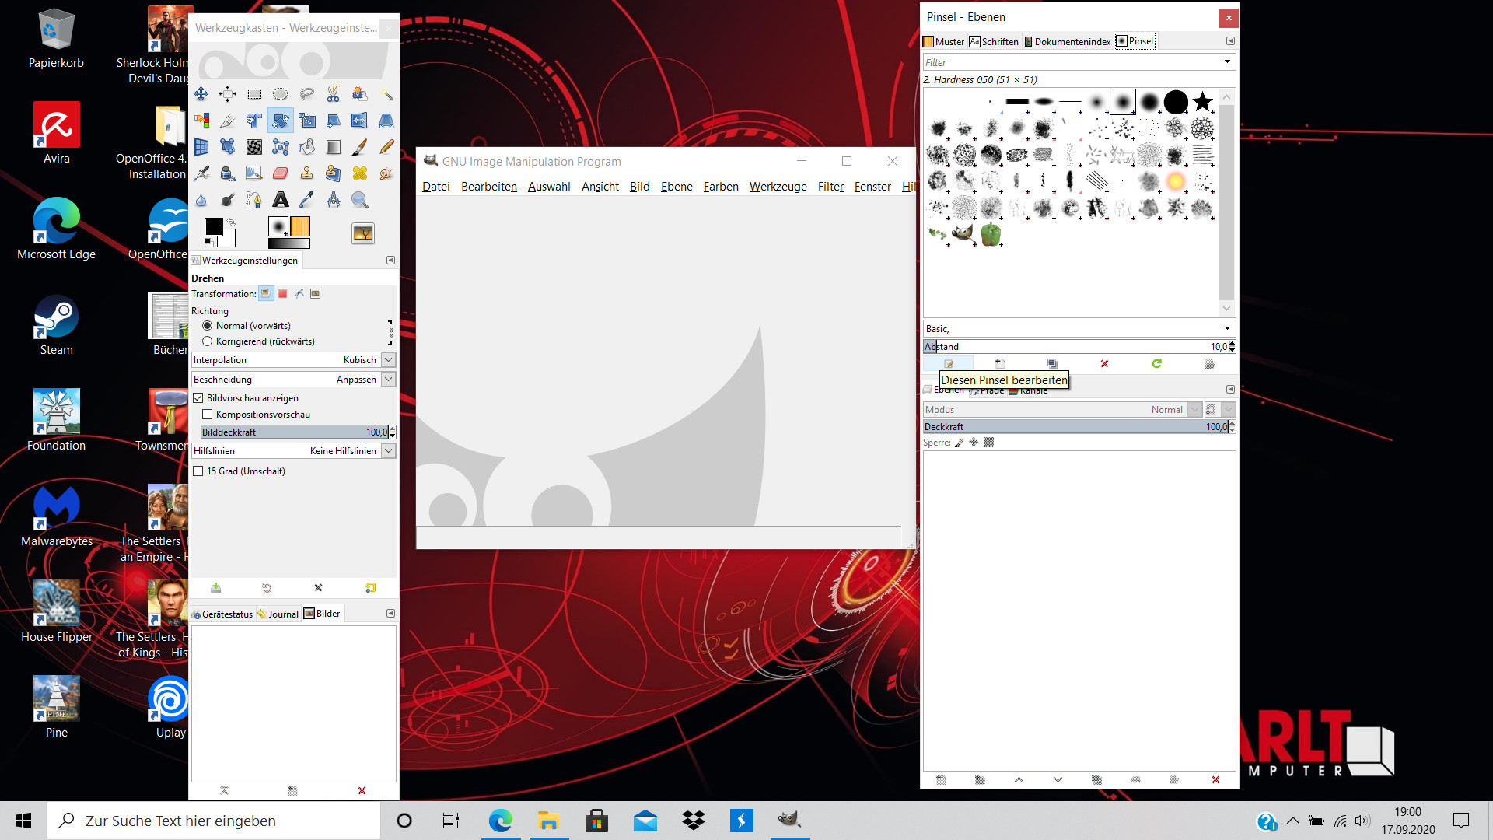This screenshot has height=840, width=1493.
Task: Open the Filter menu
Action: coord(830,187)
